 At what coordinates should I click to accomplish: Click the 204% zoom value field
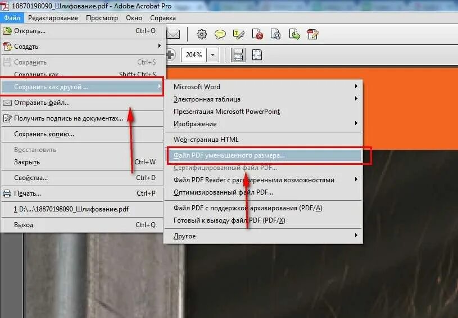pos(194,55)
